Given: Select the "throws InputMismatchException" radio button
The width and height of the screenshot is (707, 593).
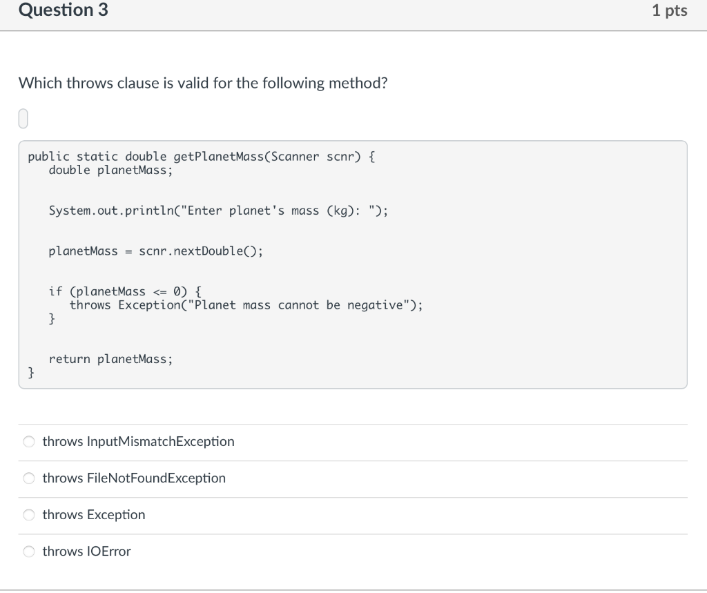Looking at the screenshot, I should tap(29, 442).
